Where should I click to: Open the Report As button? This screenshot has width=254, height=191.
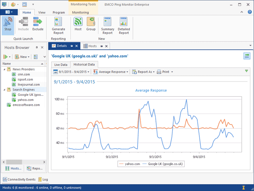[x=143, y=72]
